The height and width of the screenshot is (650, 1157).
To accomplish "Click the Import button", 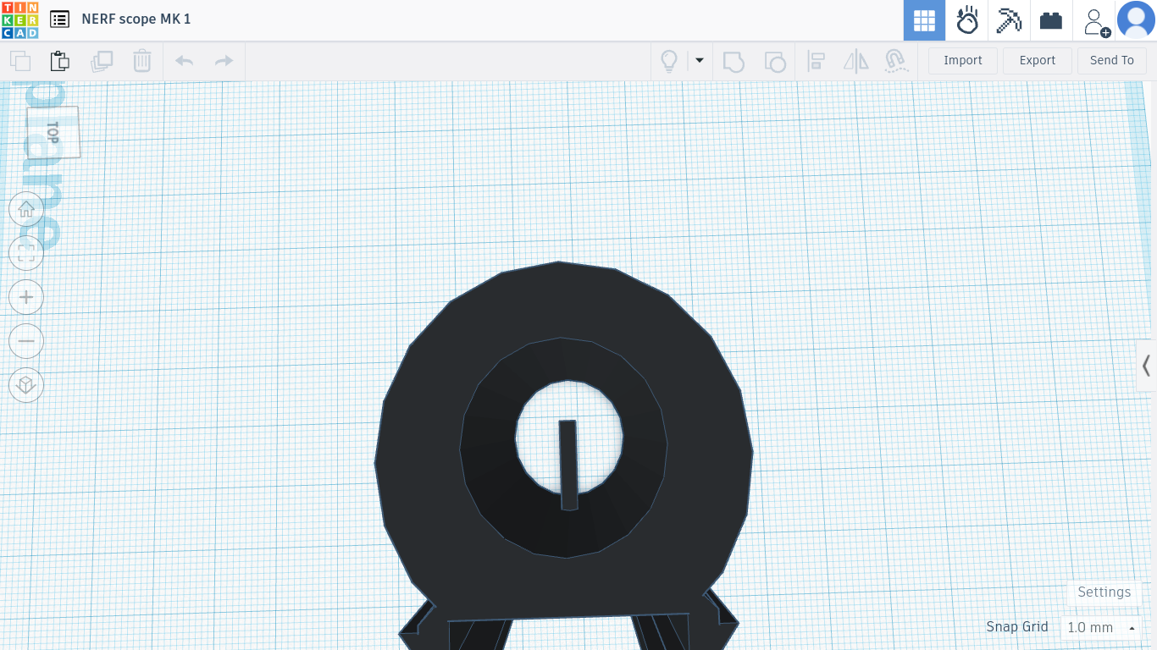I will point(963,60).
